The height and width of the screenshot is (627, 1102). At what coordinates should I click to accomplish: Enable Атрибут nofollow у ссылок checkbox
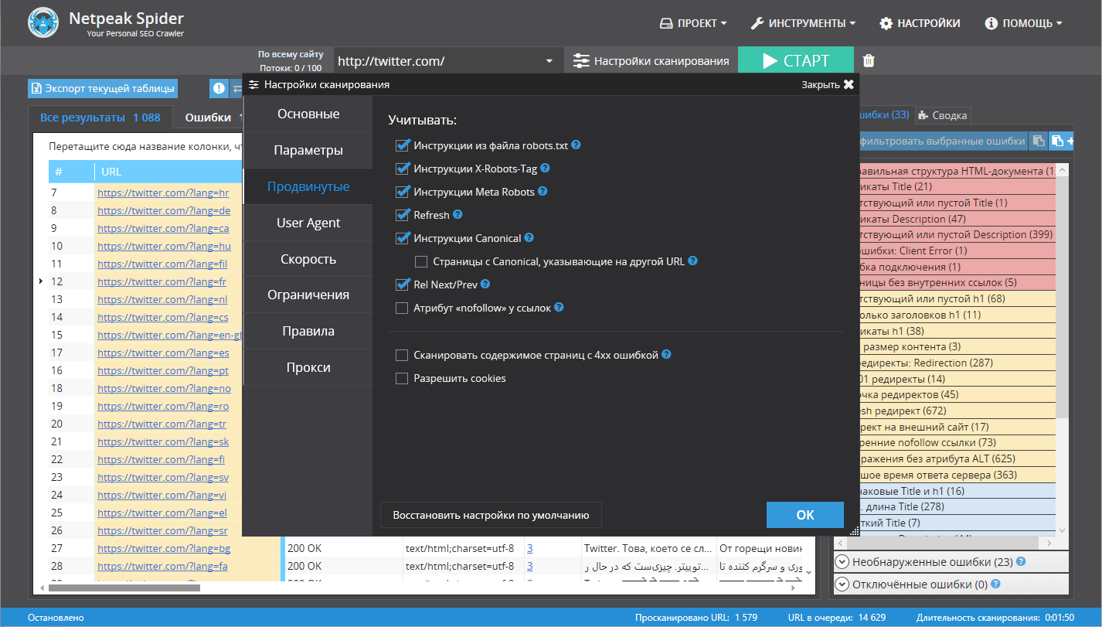(x=402, y=308)
